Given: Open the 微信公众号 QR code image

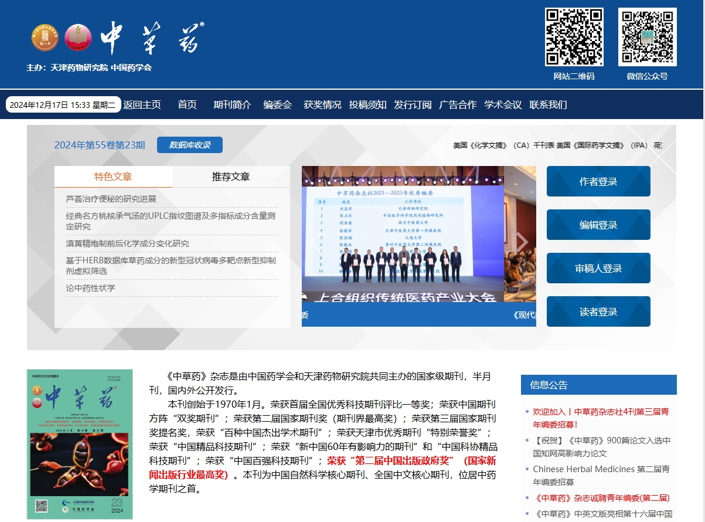Looking at the screenshot, I should [x=648, y=37].
